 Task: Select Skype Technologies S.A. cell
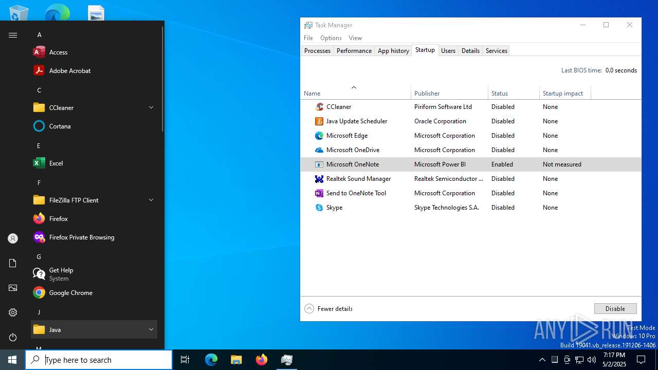(447, 208)
